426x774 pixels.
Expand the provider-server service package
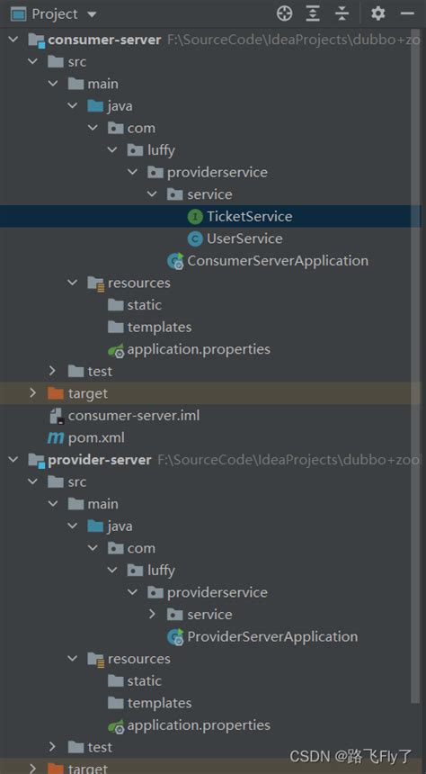coord(152,615)
